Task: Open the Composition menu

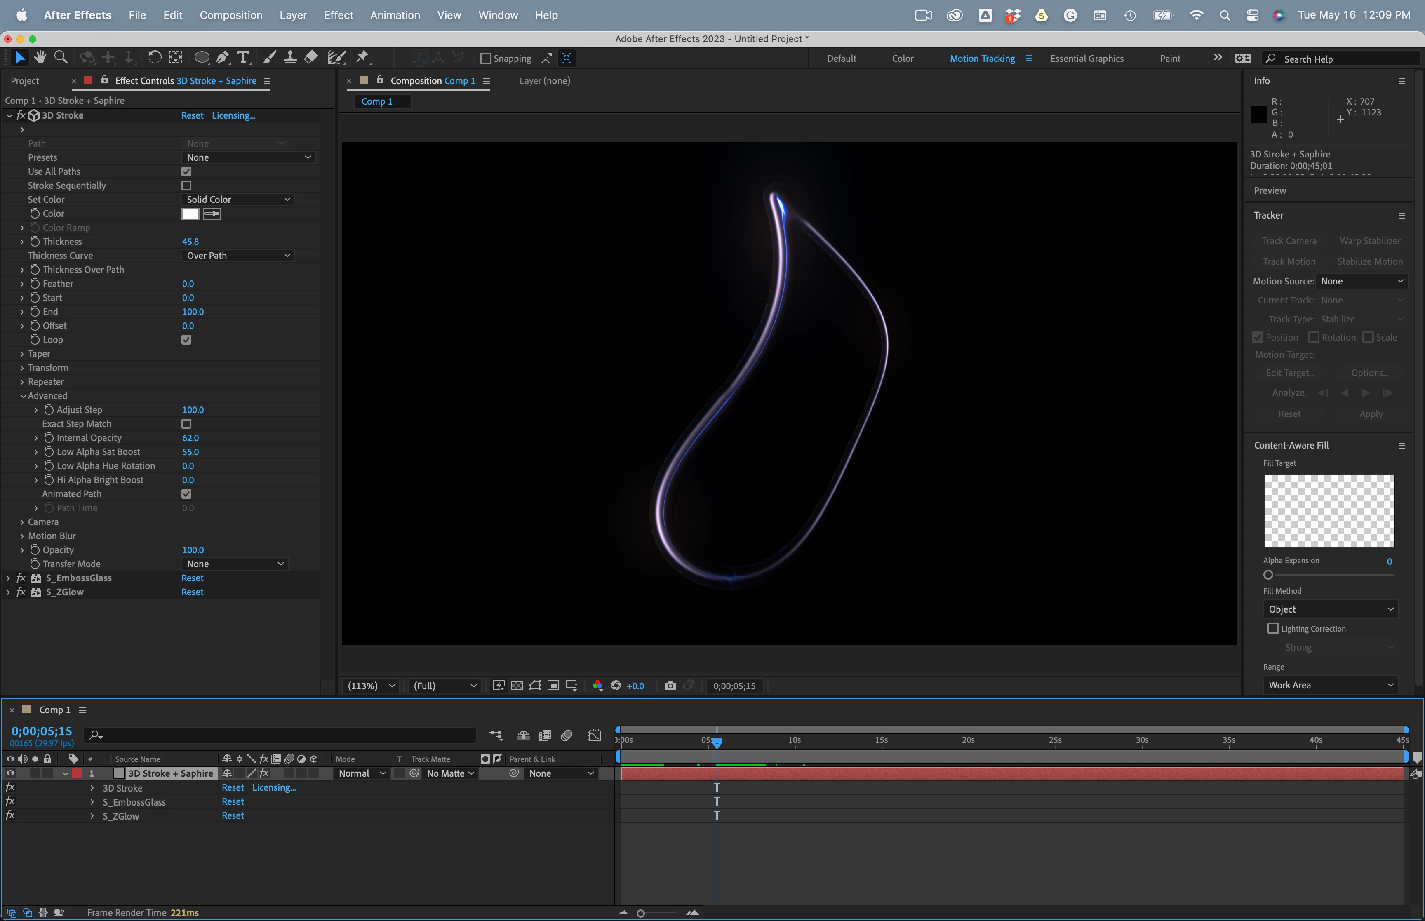Action: coord(231,15)
